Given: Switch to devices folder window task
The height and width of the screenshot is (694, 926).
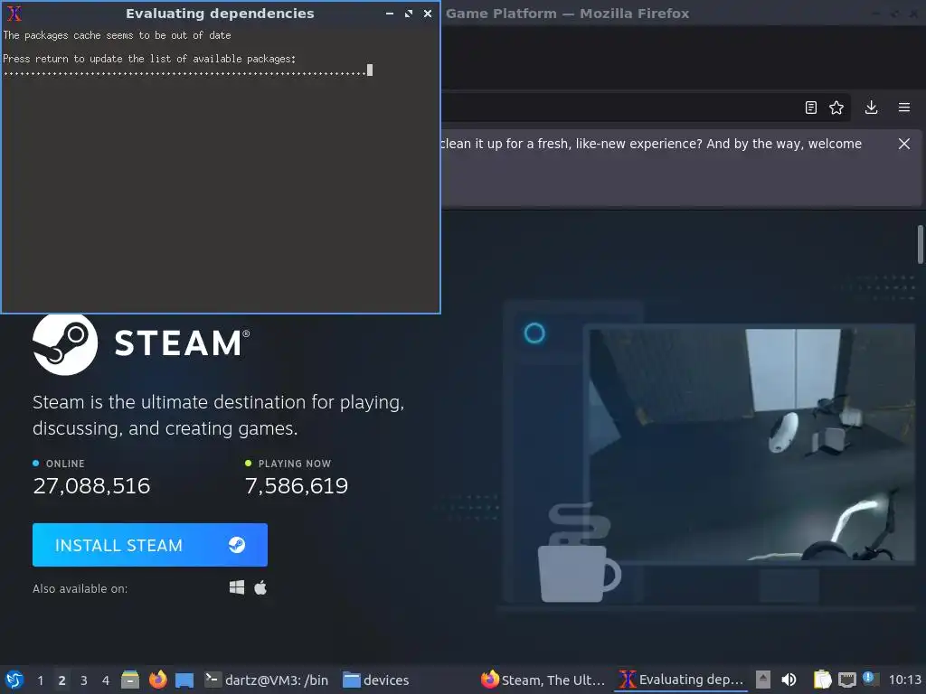Looking at the screenshot, I should (375, 680).
